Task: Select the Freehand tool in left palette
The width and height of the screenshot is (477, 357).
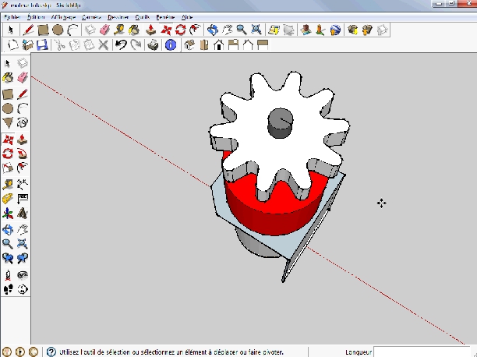Action: pyautogui.click(x=23, y=123)
